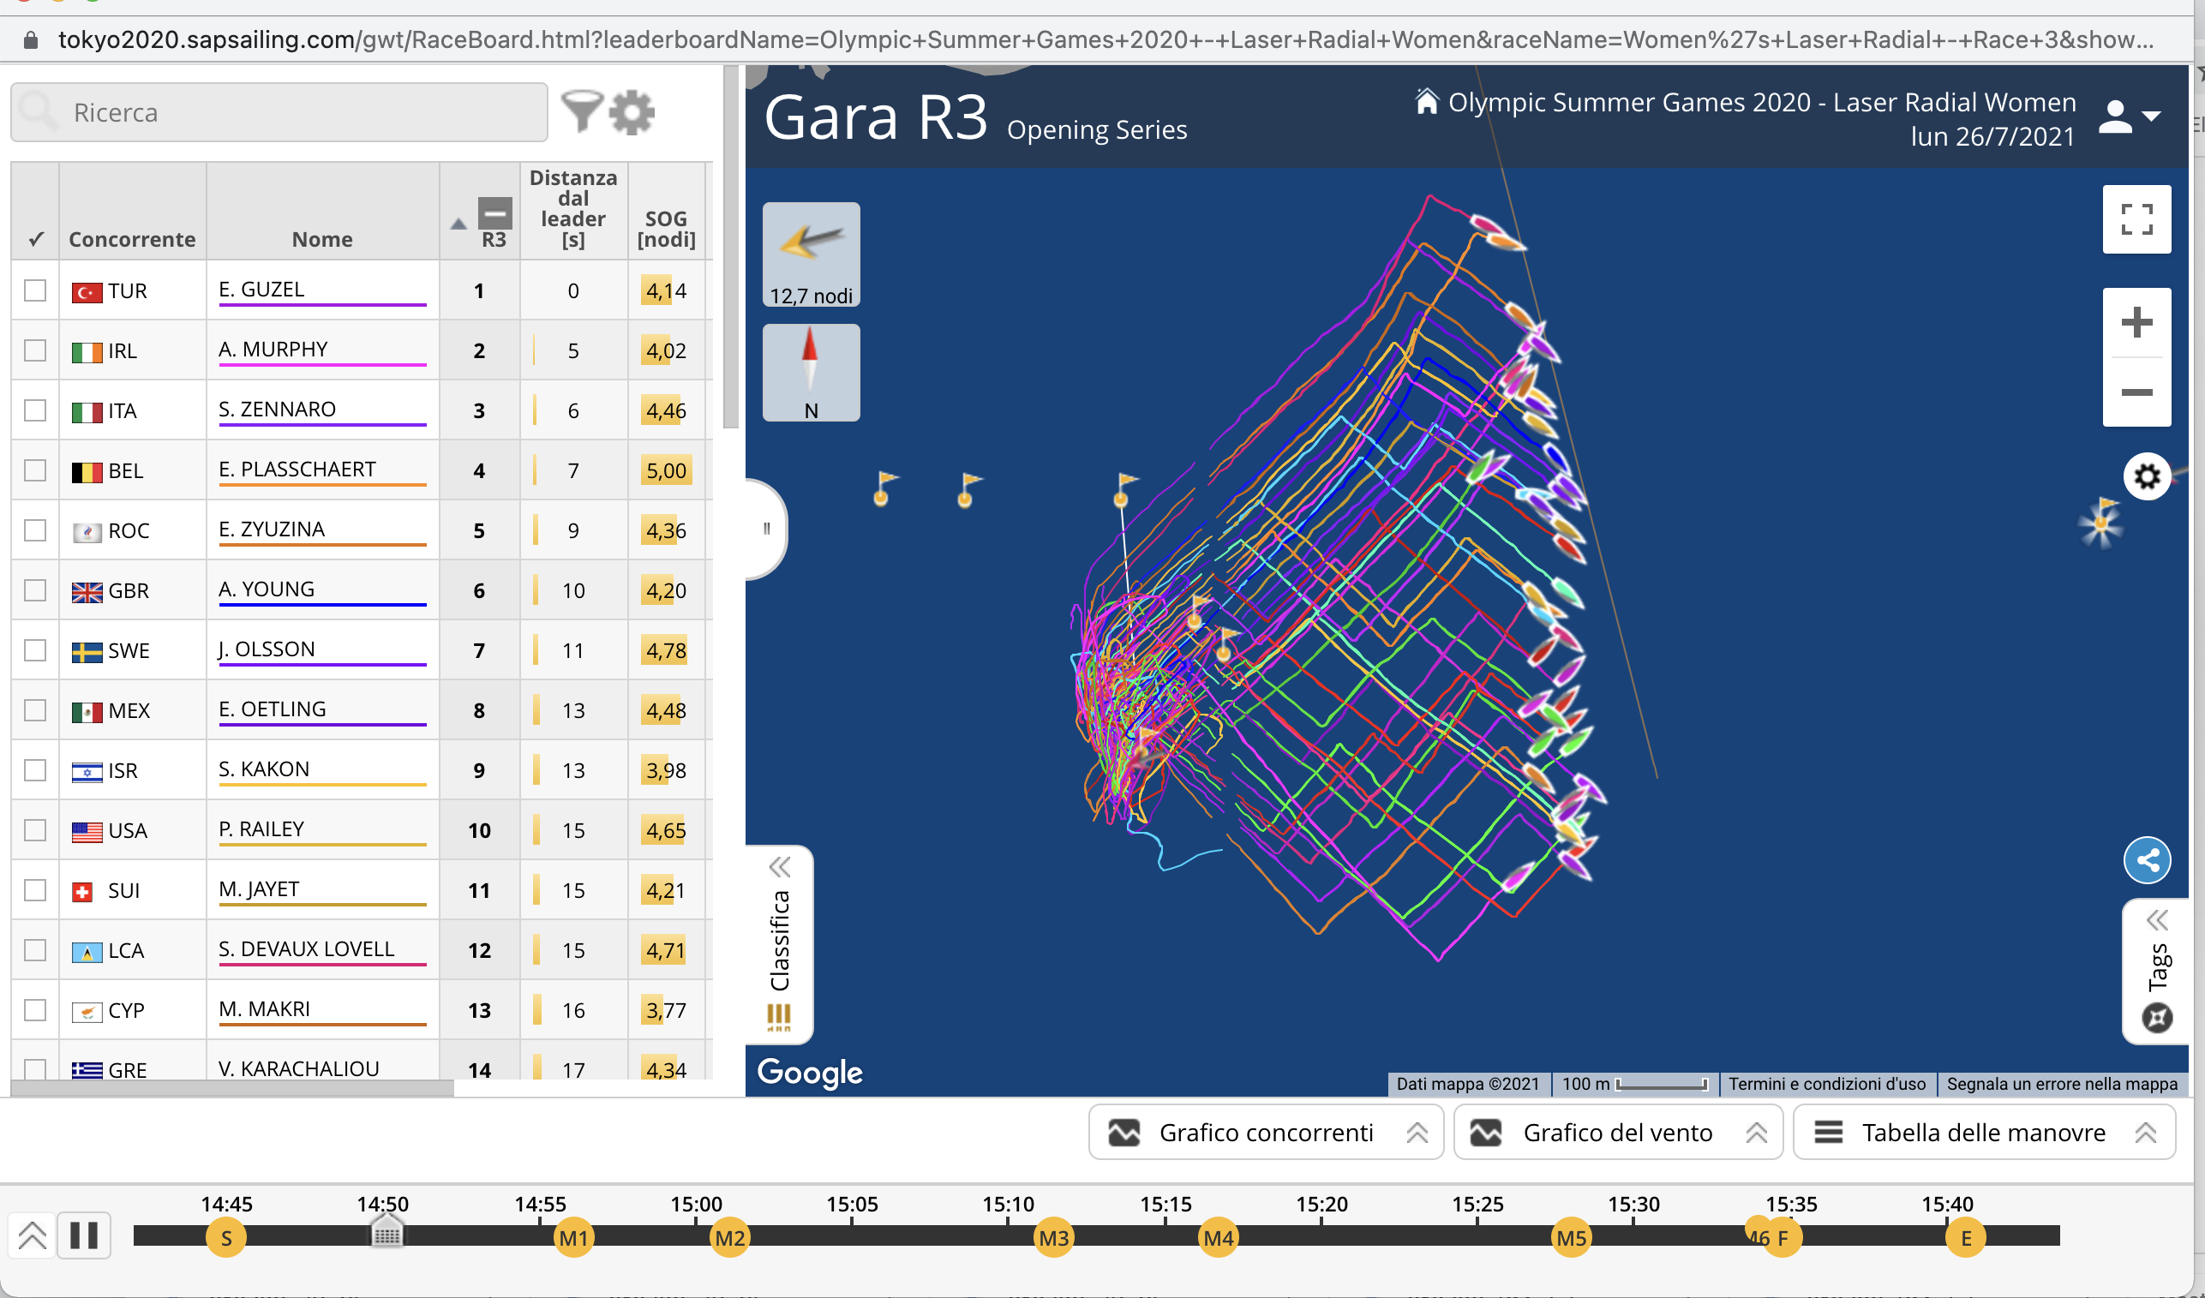Image resolution: width=2205 pixels, height=1298 pixels.
Task: Click the north compass indicator
Action: [811, 373]
